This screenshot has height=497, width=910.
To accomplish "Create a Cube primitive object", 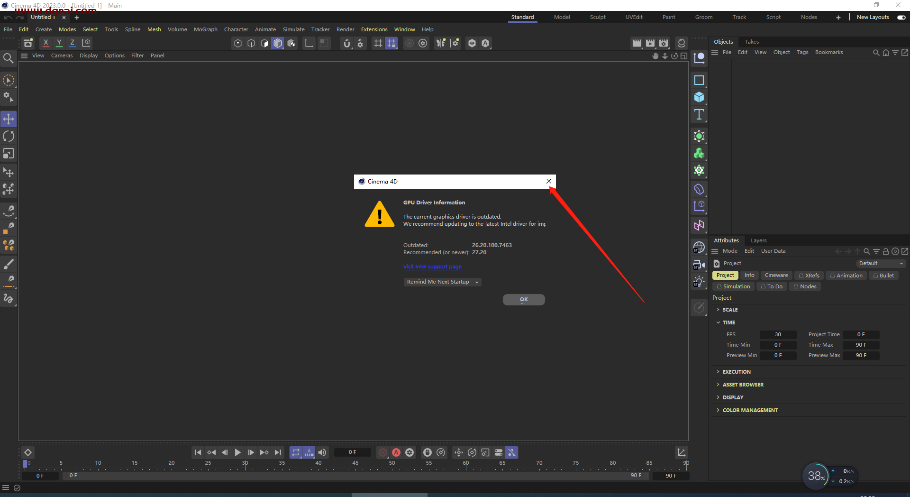I will coord(700,97).
